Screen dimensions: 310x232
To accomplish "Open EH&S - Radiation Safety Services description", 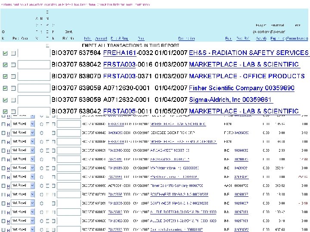I will coord(249,53).
